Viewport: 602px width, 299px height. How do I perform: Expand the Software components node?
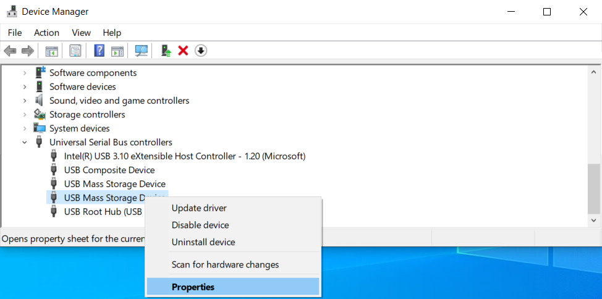(x=25, y=73)
